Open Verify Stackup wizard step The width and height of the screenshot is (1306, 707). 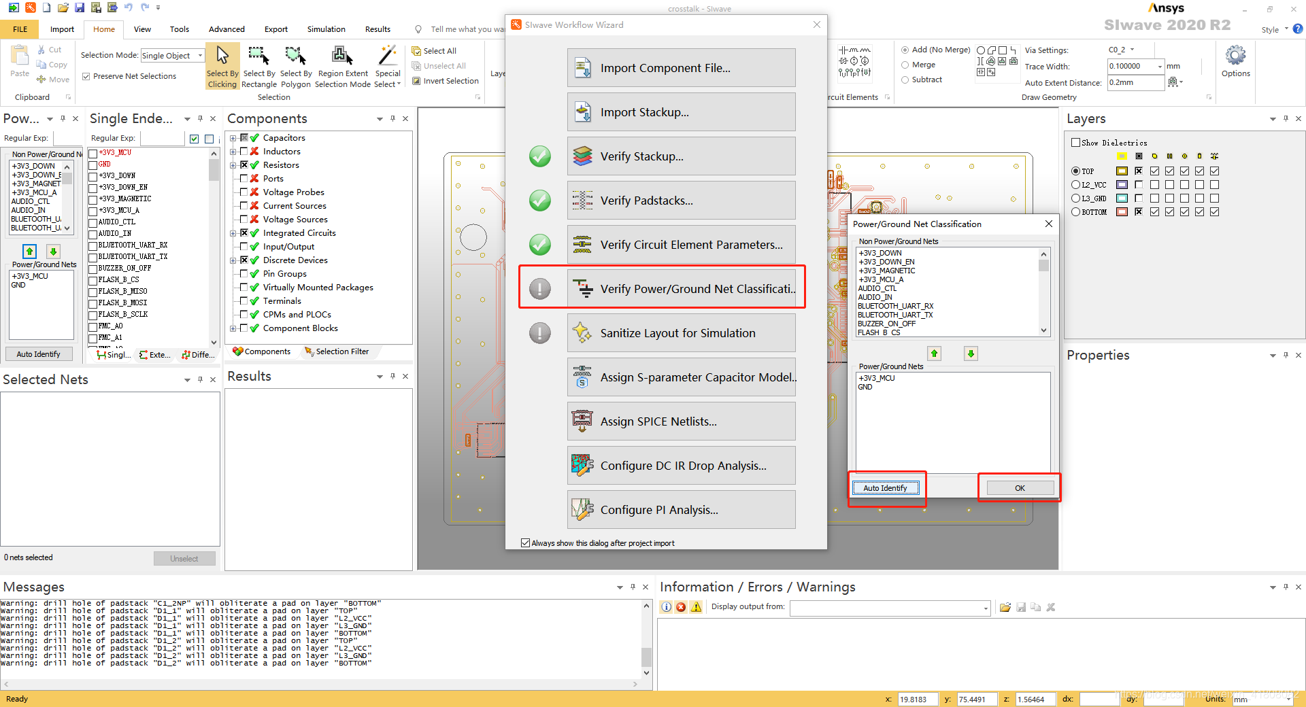(x=681, y=156)
